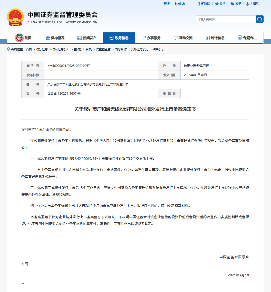
Task: Go to 办事服务 menu item
Action: pyautogui.click(x=151, y=38)
